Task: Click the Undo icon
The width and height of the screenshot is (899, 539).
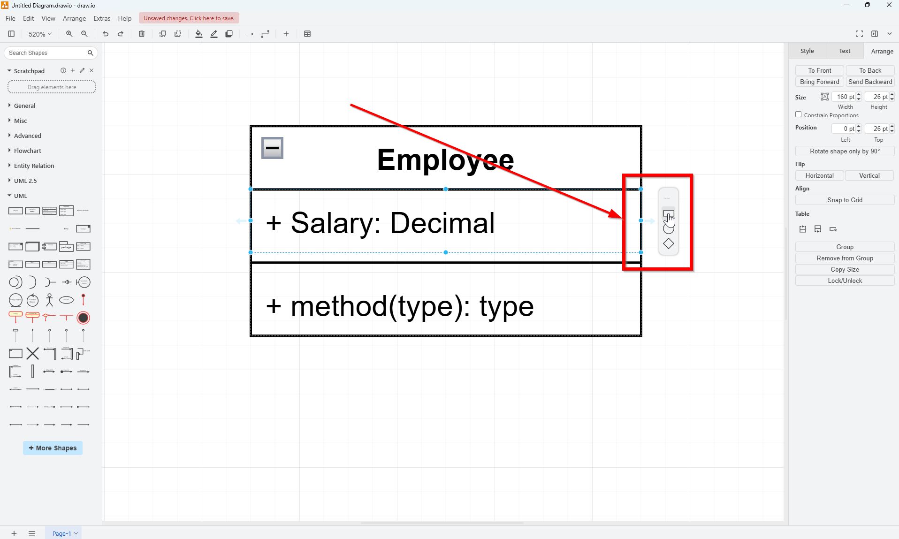Action: (x=105, y=34)
